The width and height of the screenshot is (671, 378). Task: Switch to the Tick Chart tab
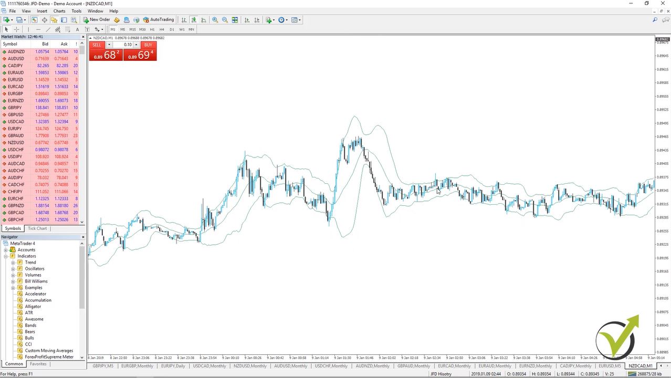(x=37, y=228)
